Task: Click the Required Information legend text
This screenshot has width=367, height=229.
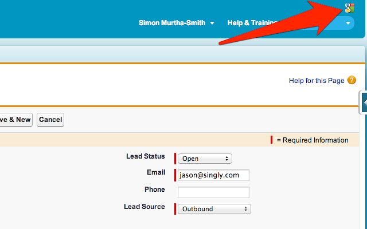Action: click(x=312, y=140)
